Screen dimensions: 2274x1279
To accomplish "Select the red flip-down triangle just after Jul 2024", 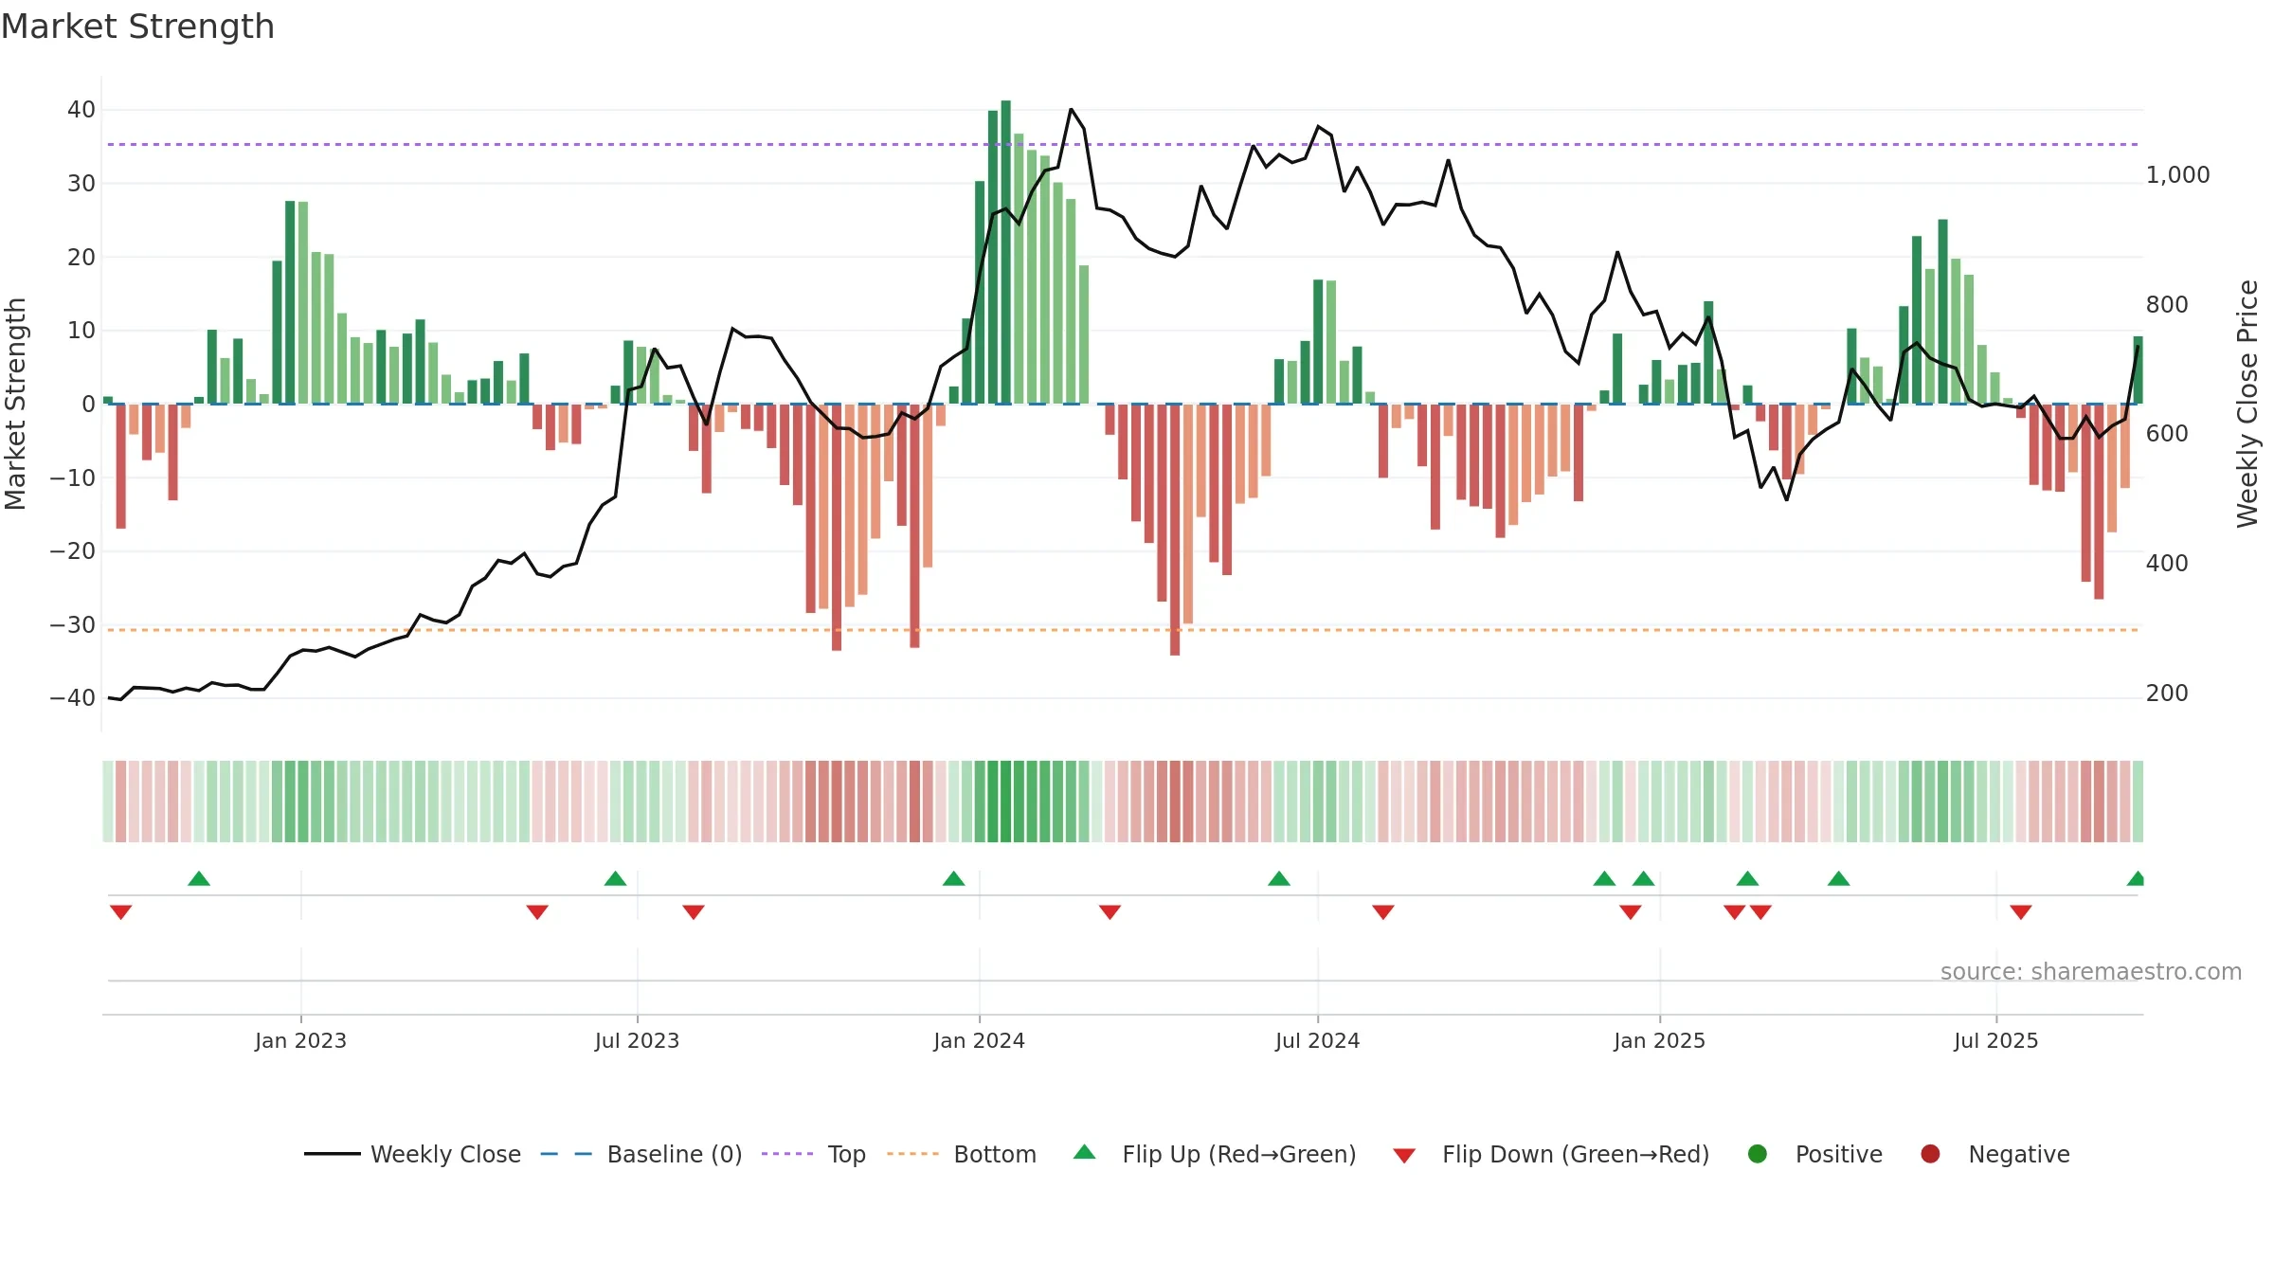I will (x=1383, y=911).
